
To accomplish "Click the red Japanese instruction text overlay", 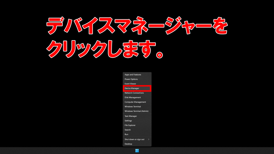I will (x=136, y=39).
